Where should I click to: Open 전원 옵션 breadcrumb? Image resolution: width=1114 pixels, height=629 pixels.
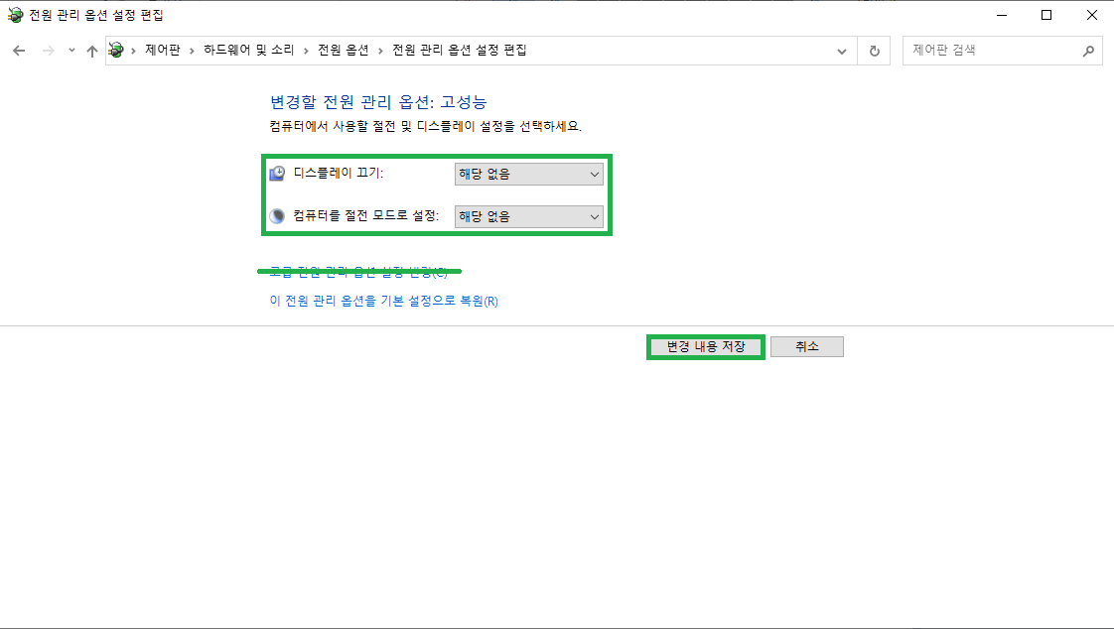pyautogui.click(x=344, y=51)
